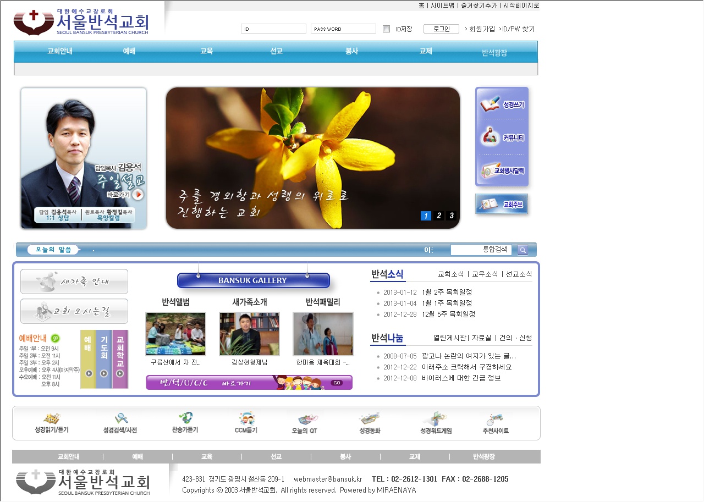Click the 성경워드게임 icon

436,422
